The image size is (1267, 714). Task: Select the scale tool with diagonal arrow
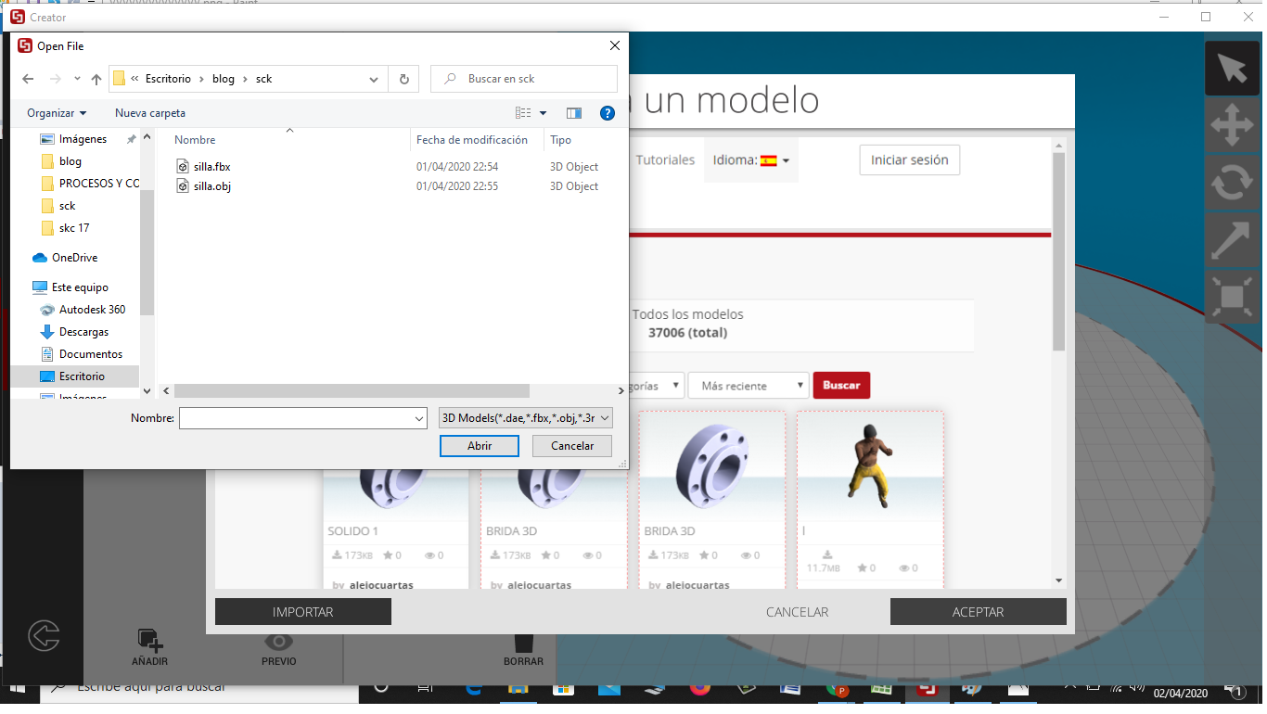[1232, 241]
